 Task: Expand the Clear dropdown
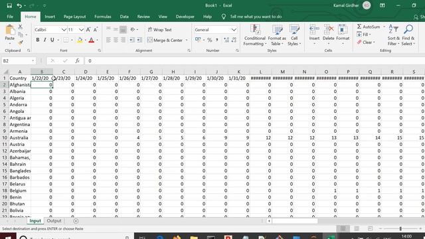click(x=374, y=42)
